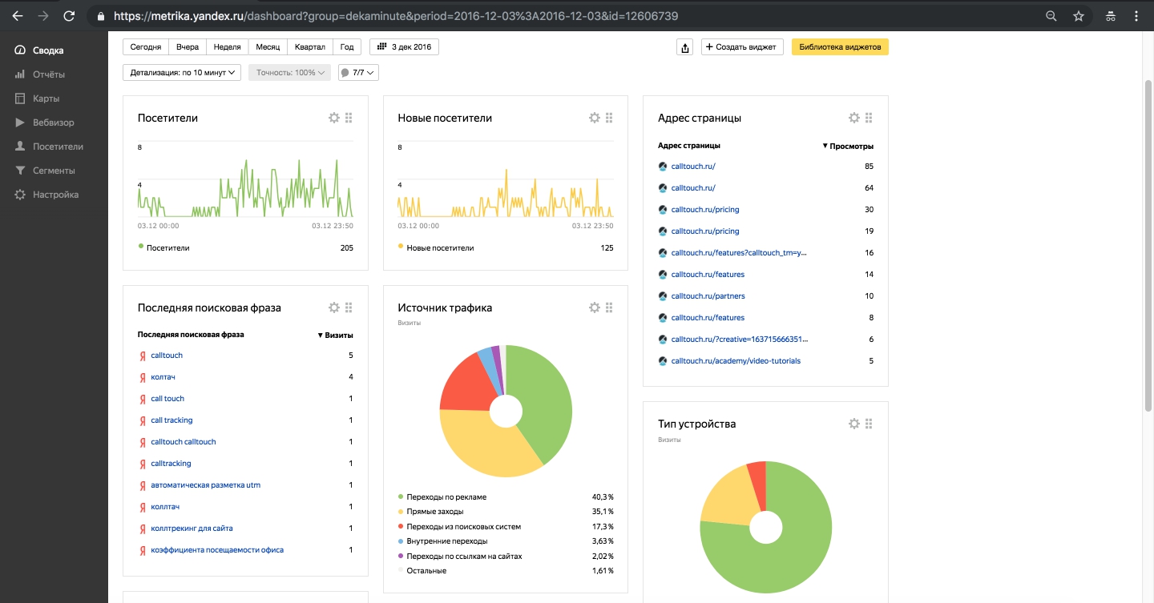Select the Сегодня period
Viewport: 1154px width, 603px height.
click(x=146, y=47)
